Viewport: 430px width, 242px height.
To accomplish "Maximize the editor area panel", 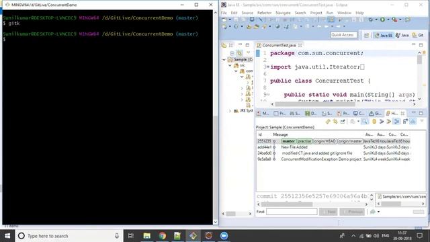I will [421, 45].
